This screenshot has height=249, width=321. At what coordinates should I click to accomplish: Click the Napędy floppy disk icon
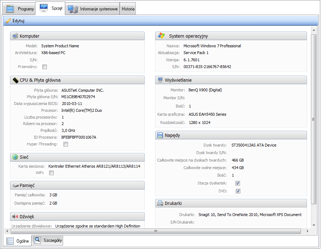[160, 135]
